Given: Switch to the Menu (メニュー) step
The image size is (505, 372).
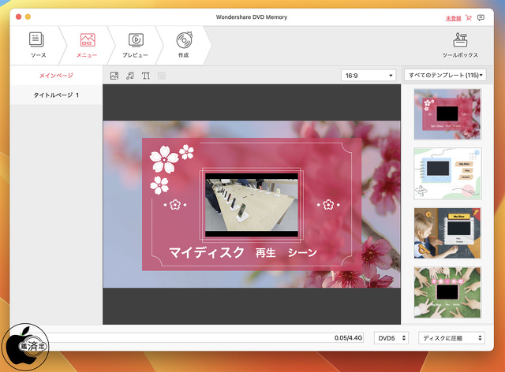Looking at the screenshot, I should click(x=87, y=45).
